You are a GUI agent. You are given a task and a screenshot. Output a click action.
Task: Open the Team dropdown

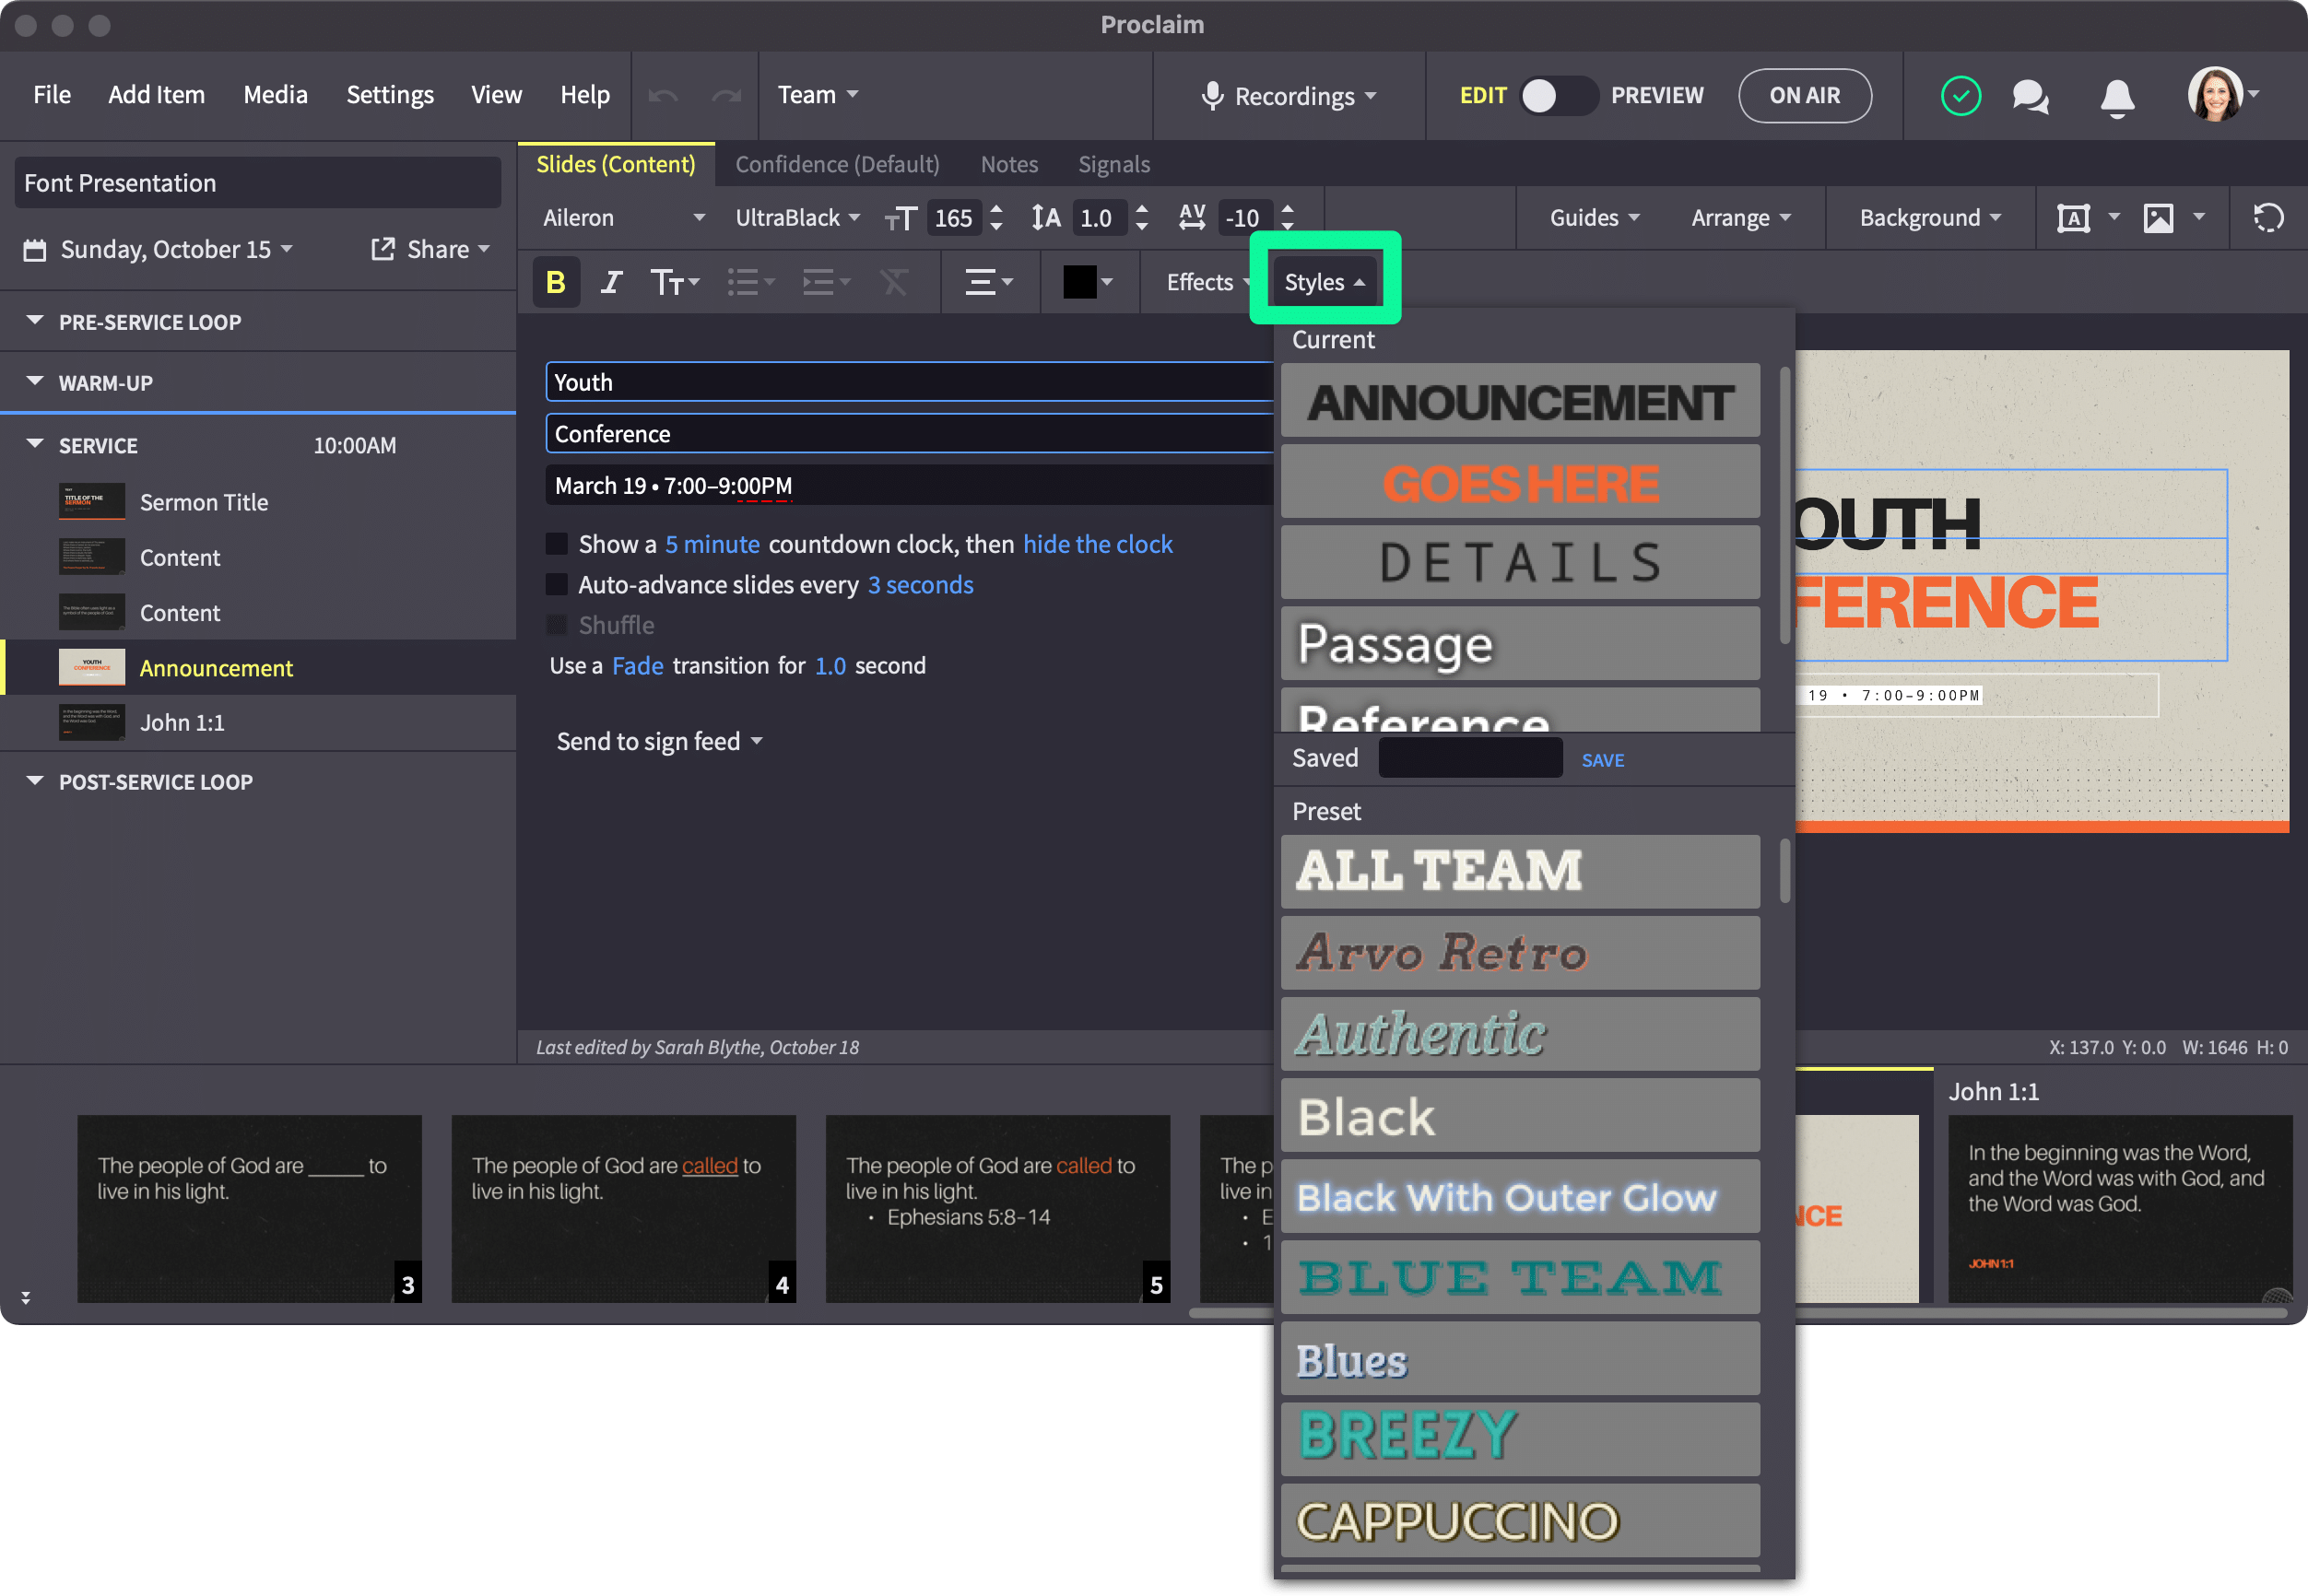pos(818,95)
